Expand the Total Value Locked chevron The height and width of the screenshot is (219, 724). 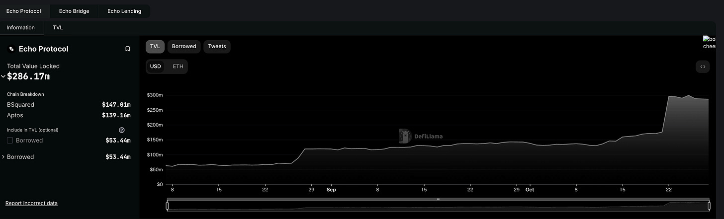(x=3, y=76)
